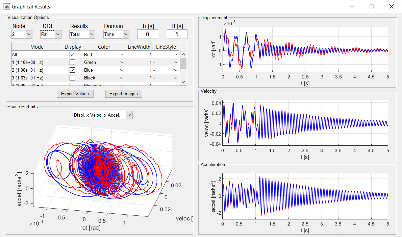Change phase portrait type dropdown
402x237 pixels.
[103, 115]
